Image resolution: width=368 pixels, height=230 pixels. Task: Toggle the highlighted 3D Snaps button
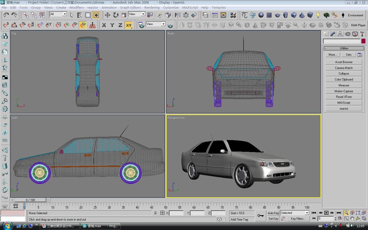(82, 25)
